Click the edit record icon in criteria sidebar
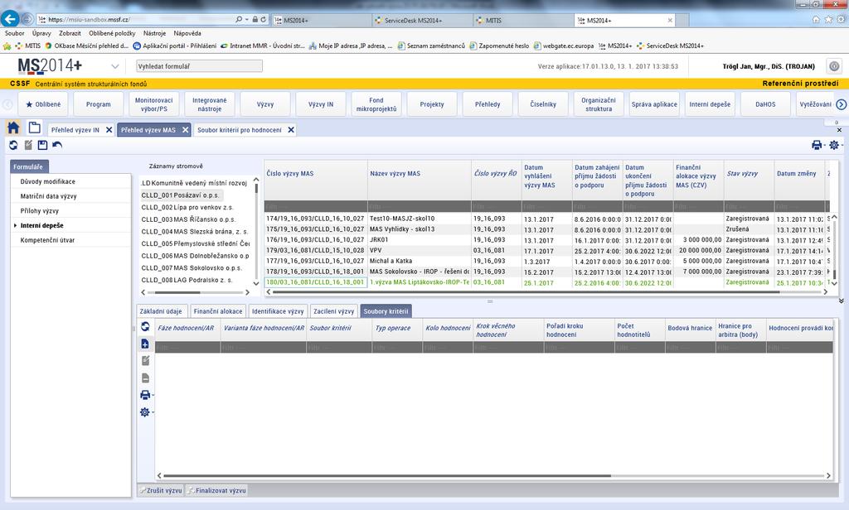This screenshot has width=849, height=510. [145, 361]
